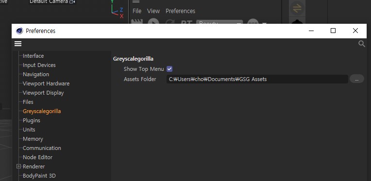
Task: Open the View menu
Action: click(x=153, y=11)
